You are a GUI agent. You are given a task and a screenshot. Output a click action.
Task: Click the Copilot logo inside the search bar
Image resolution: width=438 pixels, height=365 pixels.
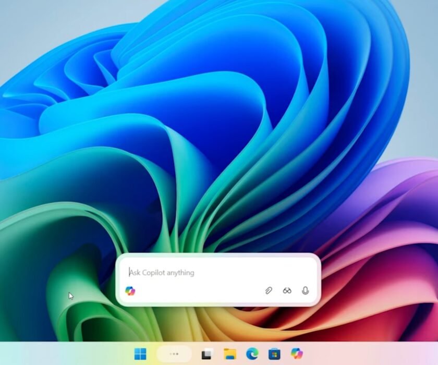click(130, 290)
